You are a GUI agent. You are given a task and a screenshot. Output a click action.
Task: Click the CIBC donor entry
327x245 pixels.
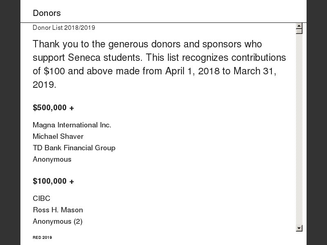click(41, 198)
